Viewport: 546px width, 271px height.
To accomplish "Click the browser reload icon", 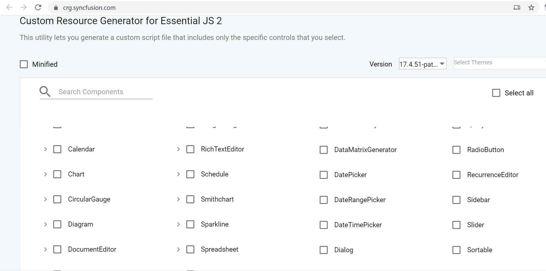I will (38, 7).
